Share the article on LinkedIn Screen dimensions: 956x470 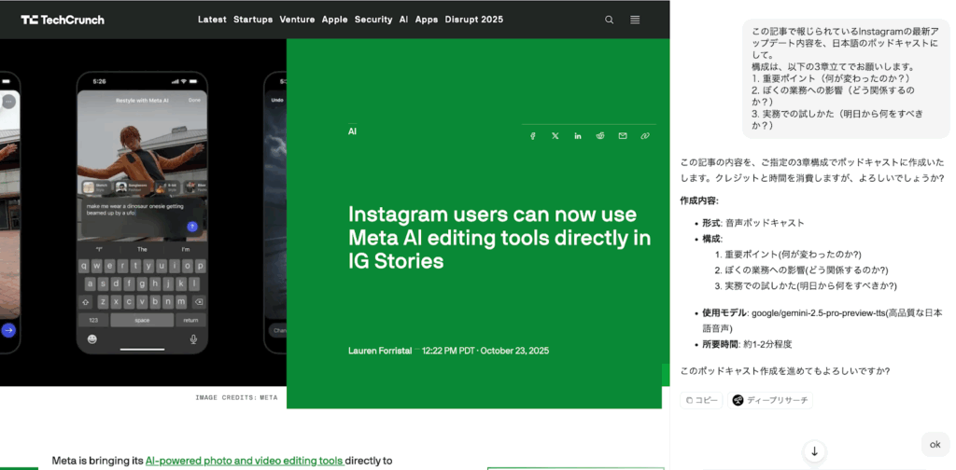pos(578,136)
